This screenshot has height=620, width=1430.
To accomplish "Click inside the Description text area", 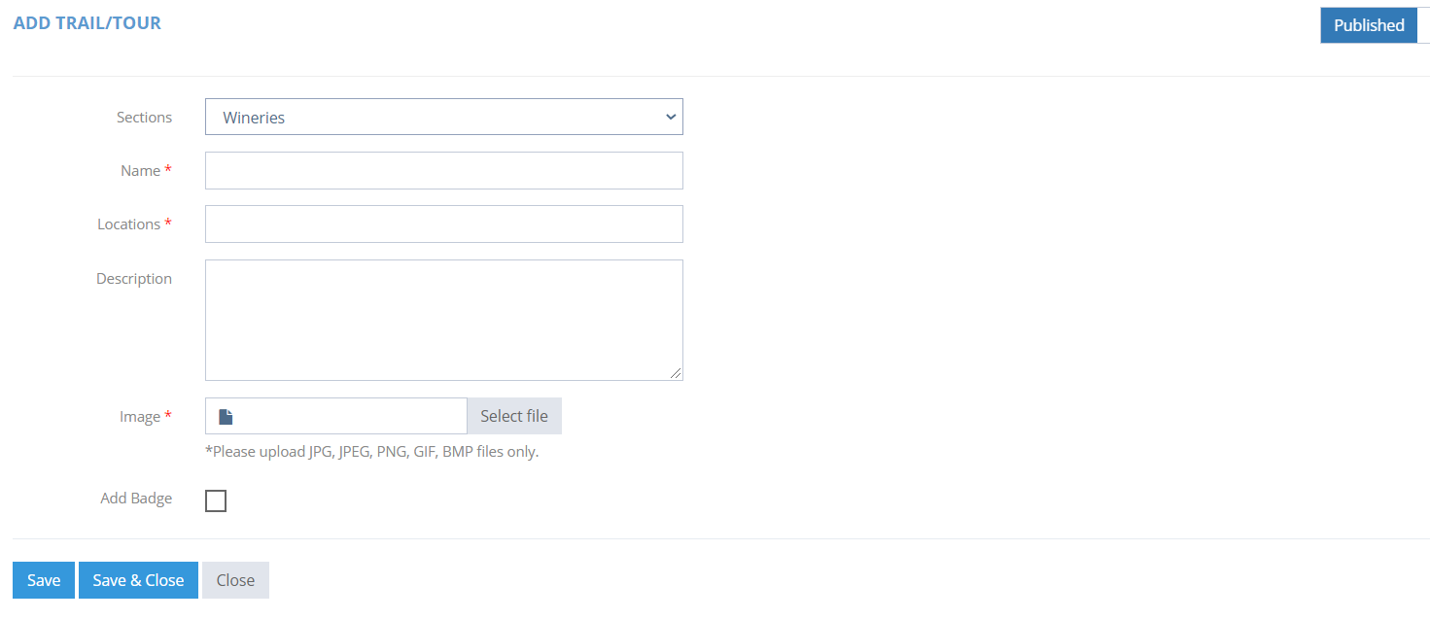I will 444,320.
